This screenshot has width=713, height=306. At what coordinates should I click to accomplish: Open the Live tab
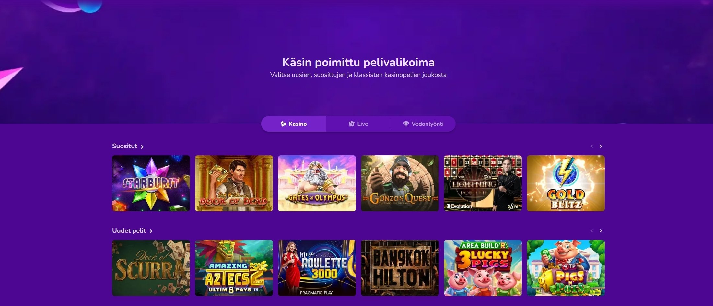click(358, 124)
